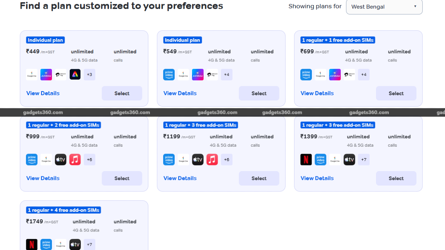The image size is (445, 250).
Task: View Details of ₹549 plan
Action: coord(180,93)
